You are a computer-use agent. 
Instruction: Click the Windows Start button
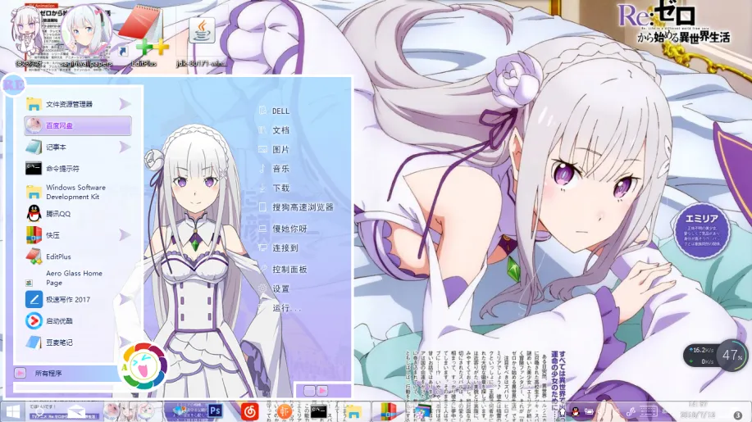12,411
